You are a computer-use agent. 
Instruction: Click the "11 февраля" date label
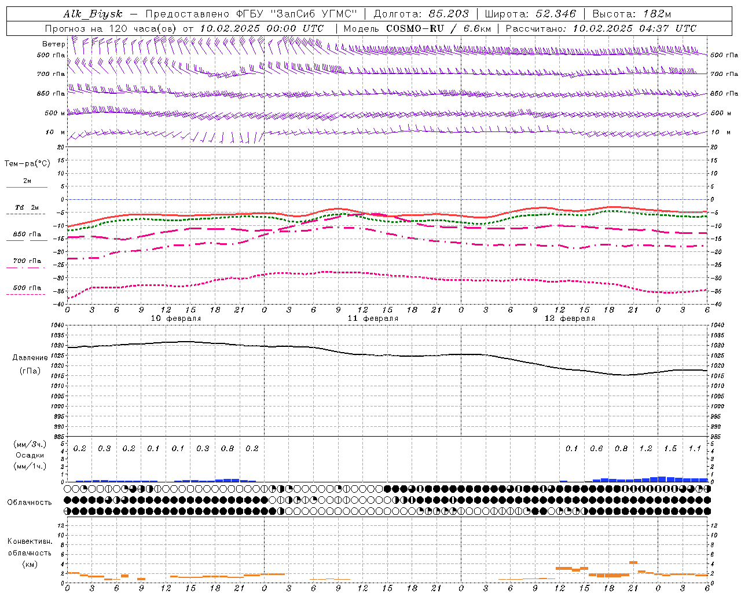(373, 319)
